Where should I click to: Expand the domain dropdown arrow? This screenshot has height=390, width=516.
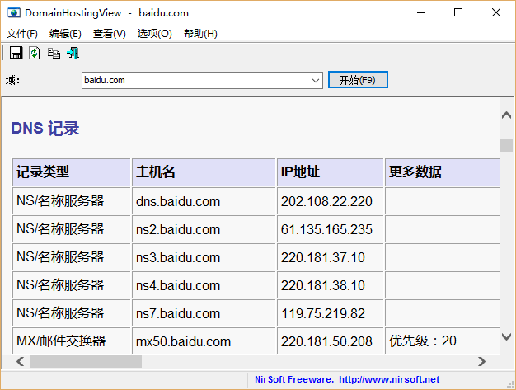(316, 80)
